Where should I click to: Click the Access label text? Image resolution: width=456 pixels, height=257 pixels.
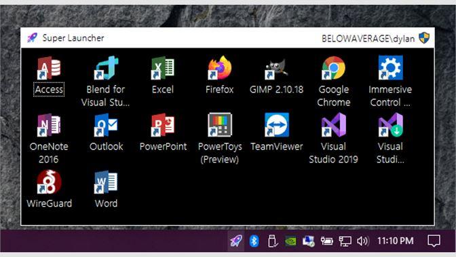(49, 90)
